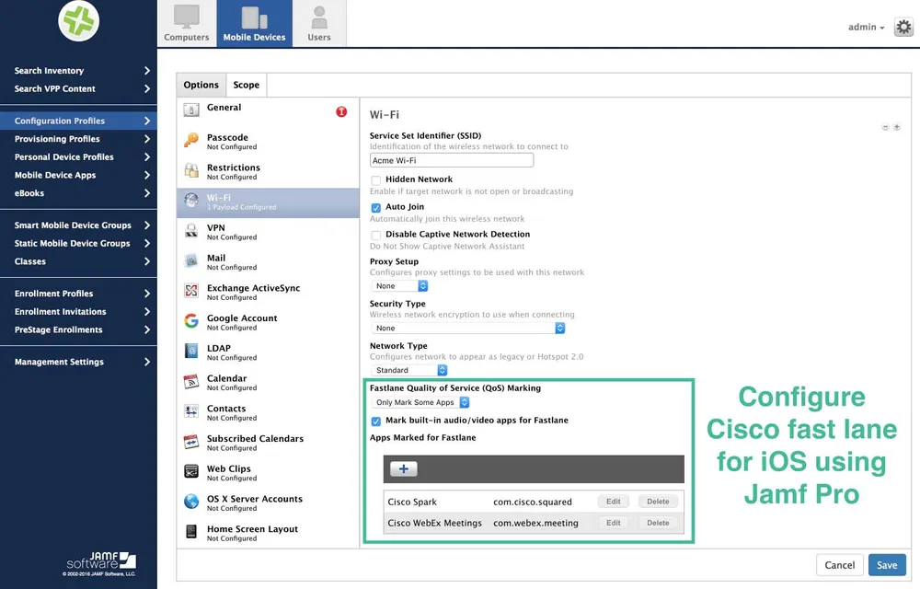Open the Only Mark Some Apps dropdown
Screen dimensions: 920x589
point(420,402)
